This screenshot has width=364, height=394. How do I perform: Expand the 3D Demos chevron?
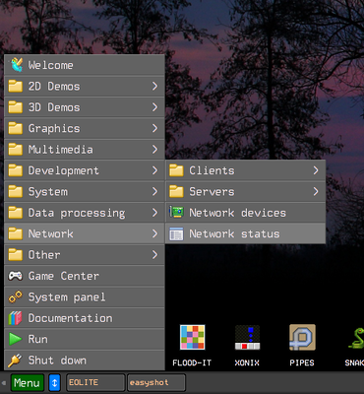pos(154,107)
